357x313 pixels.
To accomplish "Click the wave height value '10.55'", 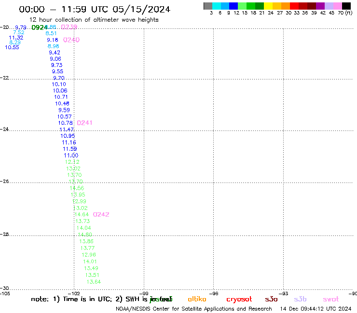I will point(12,47).
